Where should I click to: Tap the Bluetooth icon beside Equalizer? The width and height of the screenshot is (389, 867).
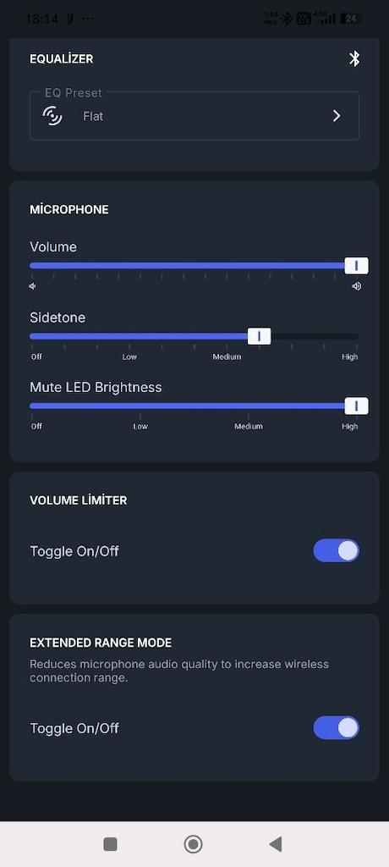click(x=354, y=58)
